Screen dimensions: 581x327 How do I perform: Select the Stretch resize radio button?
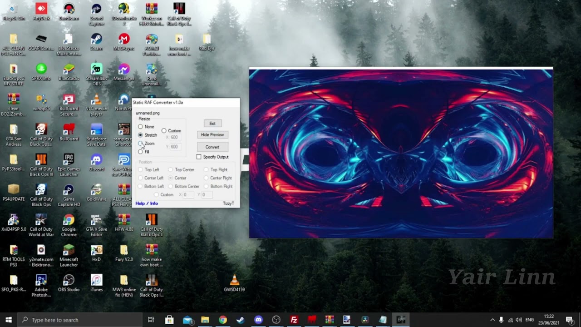coord(148,135)
